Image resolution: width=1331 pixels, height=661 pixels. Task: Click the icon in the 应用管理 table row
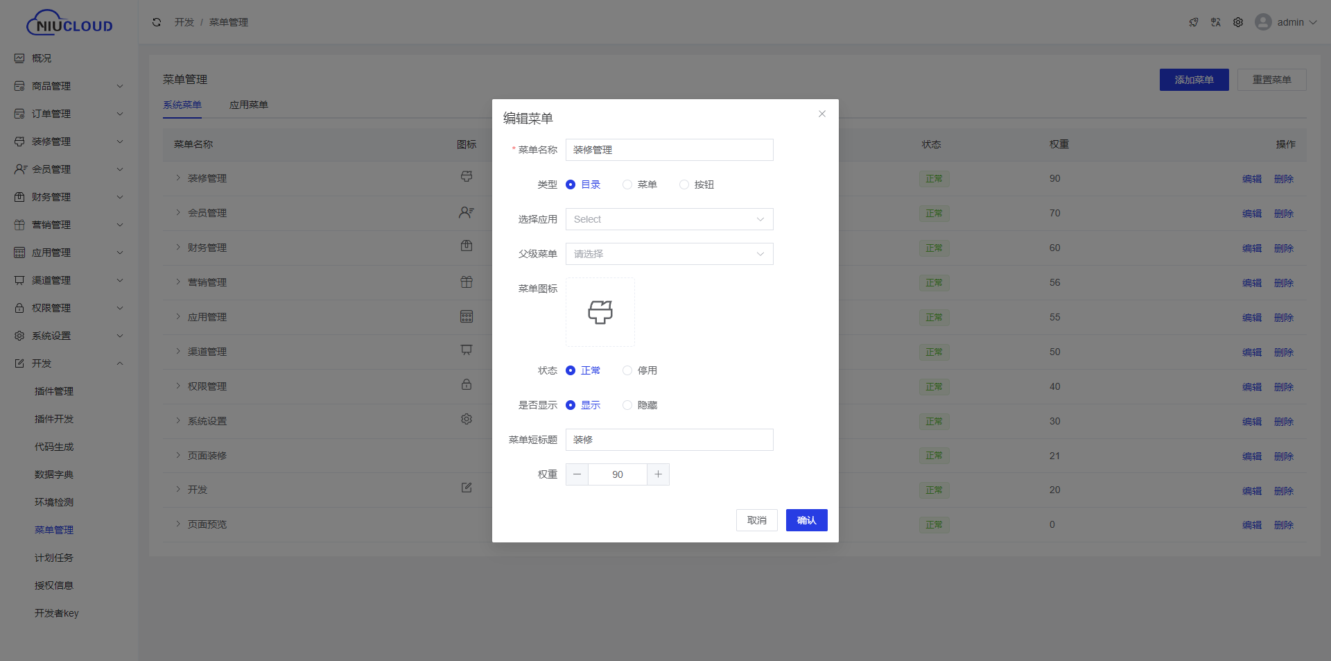[x=467, y=316]
